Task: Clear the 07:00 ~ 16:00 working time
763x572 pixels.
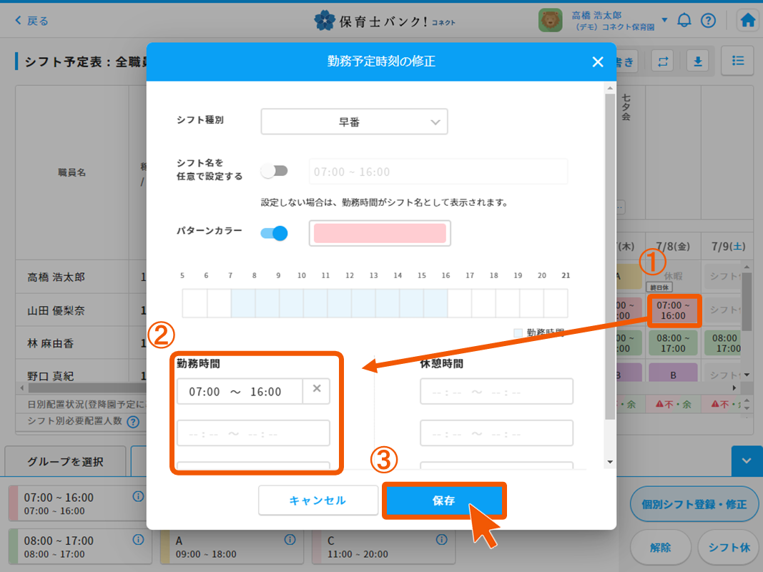Action: click(x=316, y=390)
